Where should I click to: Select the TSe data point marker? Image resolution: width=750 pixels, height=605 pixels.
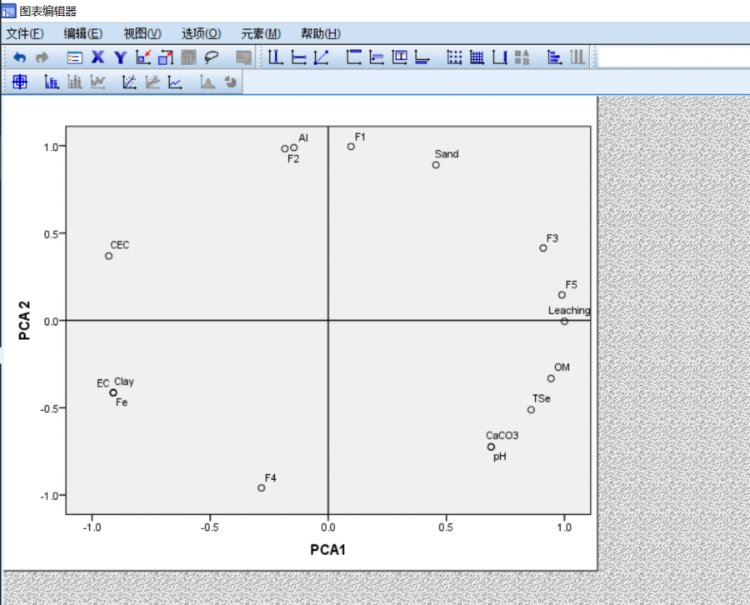click(x=531, y=410)
